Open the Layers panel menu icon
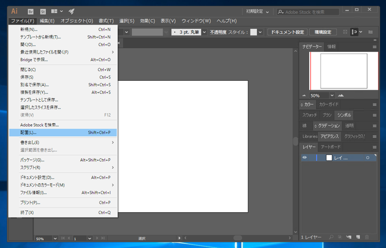 374,147
